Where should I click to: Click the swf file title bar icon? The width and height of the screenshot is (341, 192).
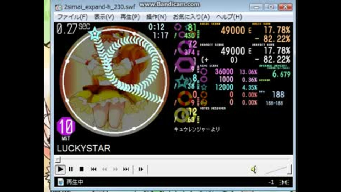click(59, 7)
